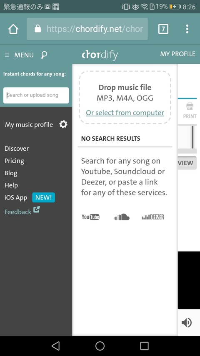
Task: Open My music profile
Action: 29,125
